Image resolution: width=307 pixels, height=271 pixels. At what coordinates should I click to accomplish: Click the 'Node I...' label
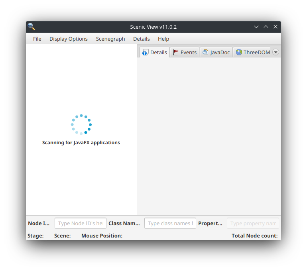(x=39, y=223)
